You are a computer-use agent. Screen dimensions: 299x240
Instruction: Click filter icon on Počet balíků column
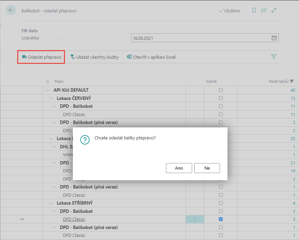pos(292,81)
